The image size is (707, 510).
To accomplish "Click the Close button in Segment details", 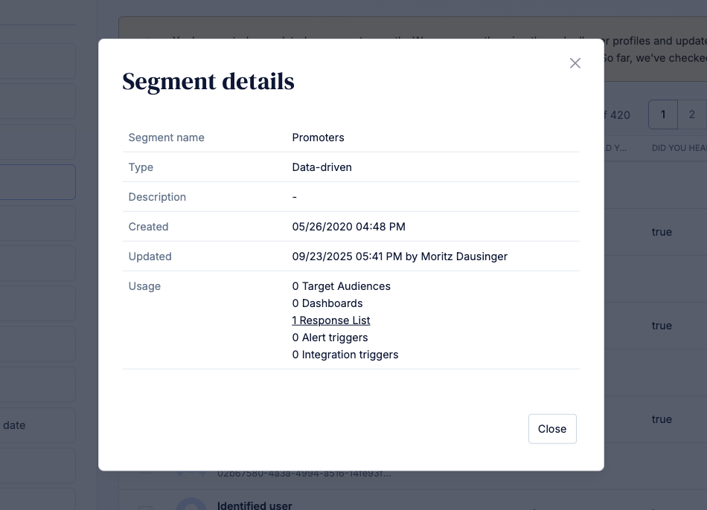I will coord(552,429).
